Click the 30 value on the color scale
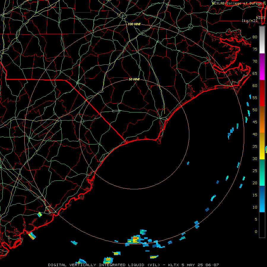The image size is (267, 267). click(x=255, y=158)
